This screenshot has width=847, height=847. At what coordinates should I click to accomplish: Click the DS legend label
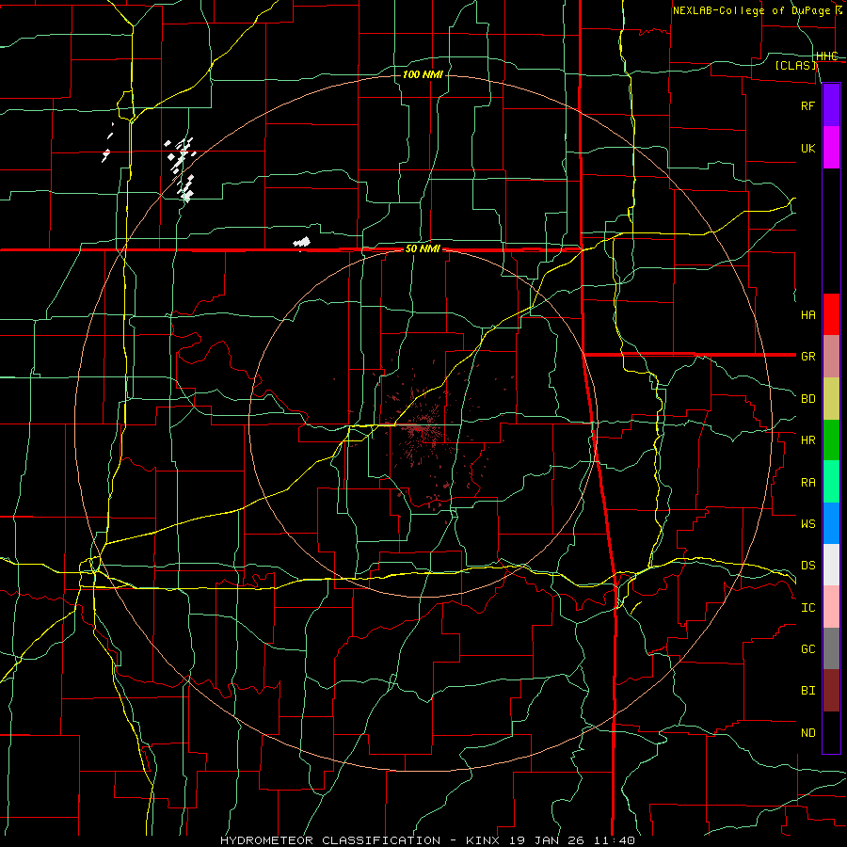coord(808,566)
